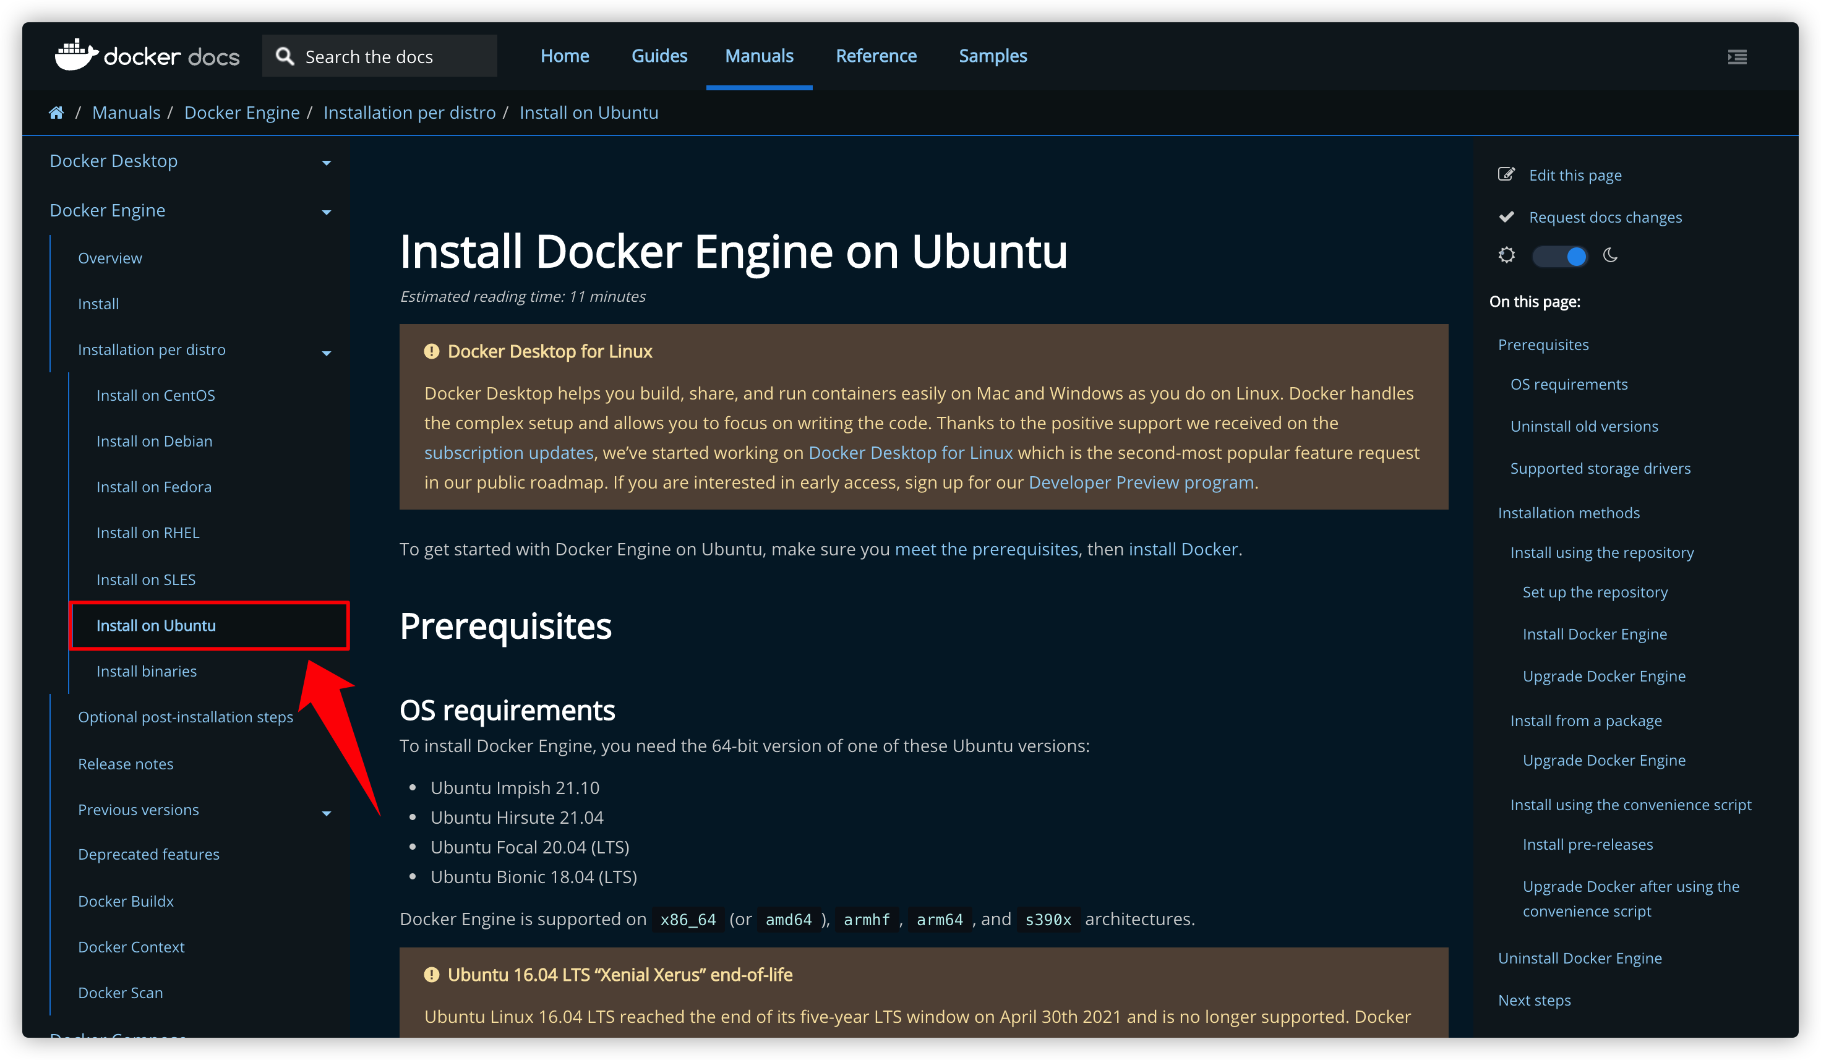This screenshot has width=1821, height=1060.
Task: Click the home icon in breadcrumb
Action: point(56,113)
